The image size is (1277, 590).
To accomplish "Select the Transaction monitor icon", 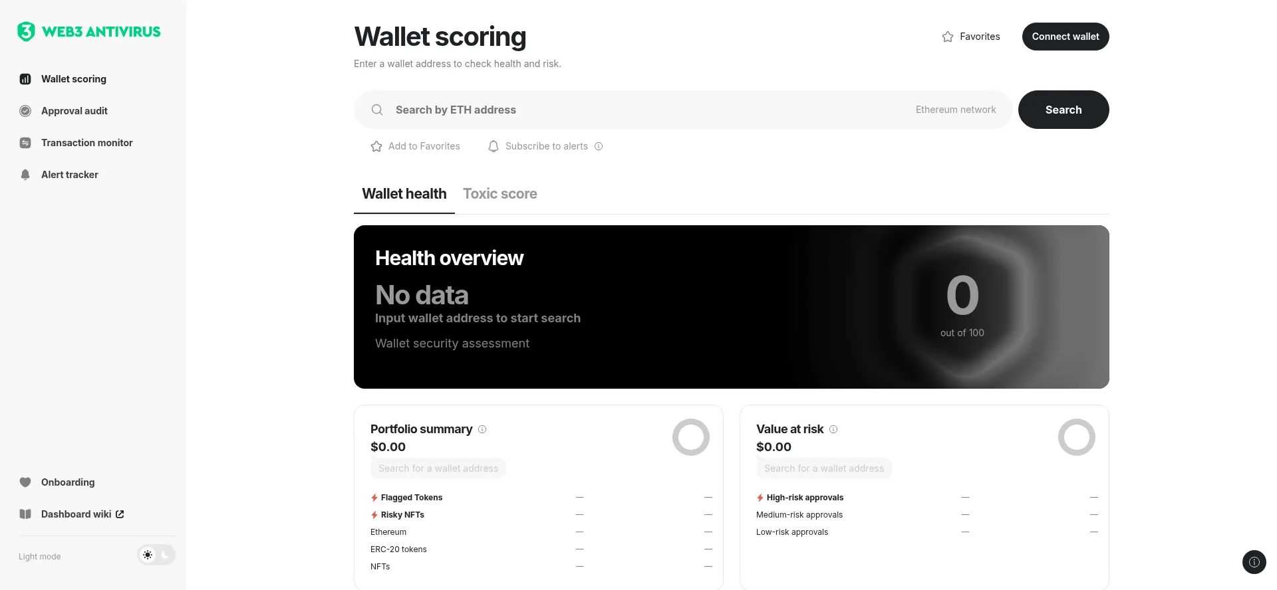I will coord(25,143).
